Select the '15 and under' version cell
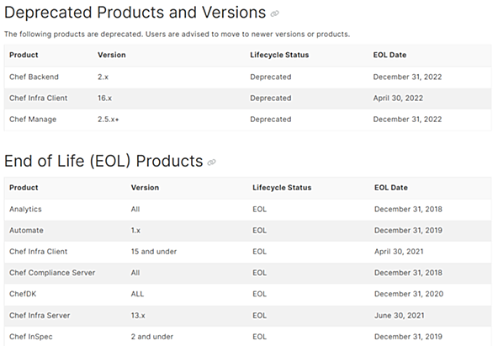This screenshot has width=493, height=346. (154, 252)
